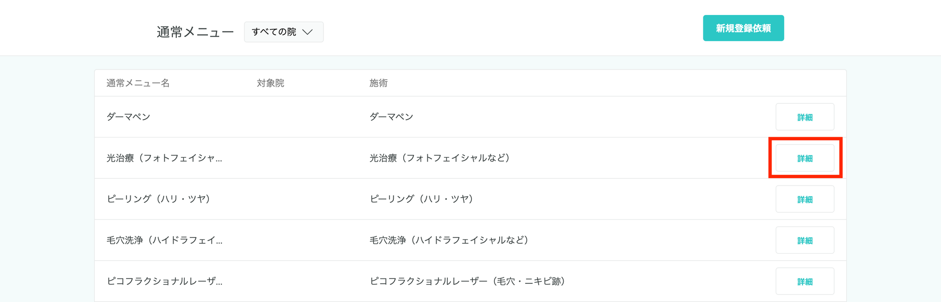
Task: Click the chevron arrow beside すべての院
Action: pos(308,32)
